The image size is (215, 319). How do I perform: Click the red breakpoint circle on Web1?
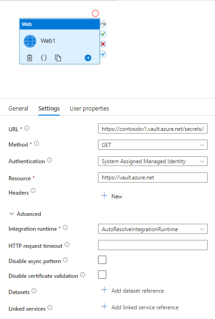click(x=95, y=13)
